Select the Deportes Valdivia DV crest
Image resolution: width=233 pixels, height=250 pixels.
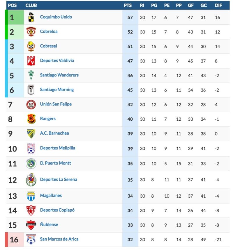pos(31,61)
